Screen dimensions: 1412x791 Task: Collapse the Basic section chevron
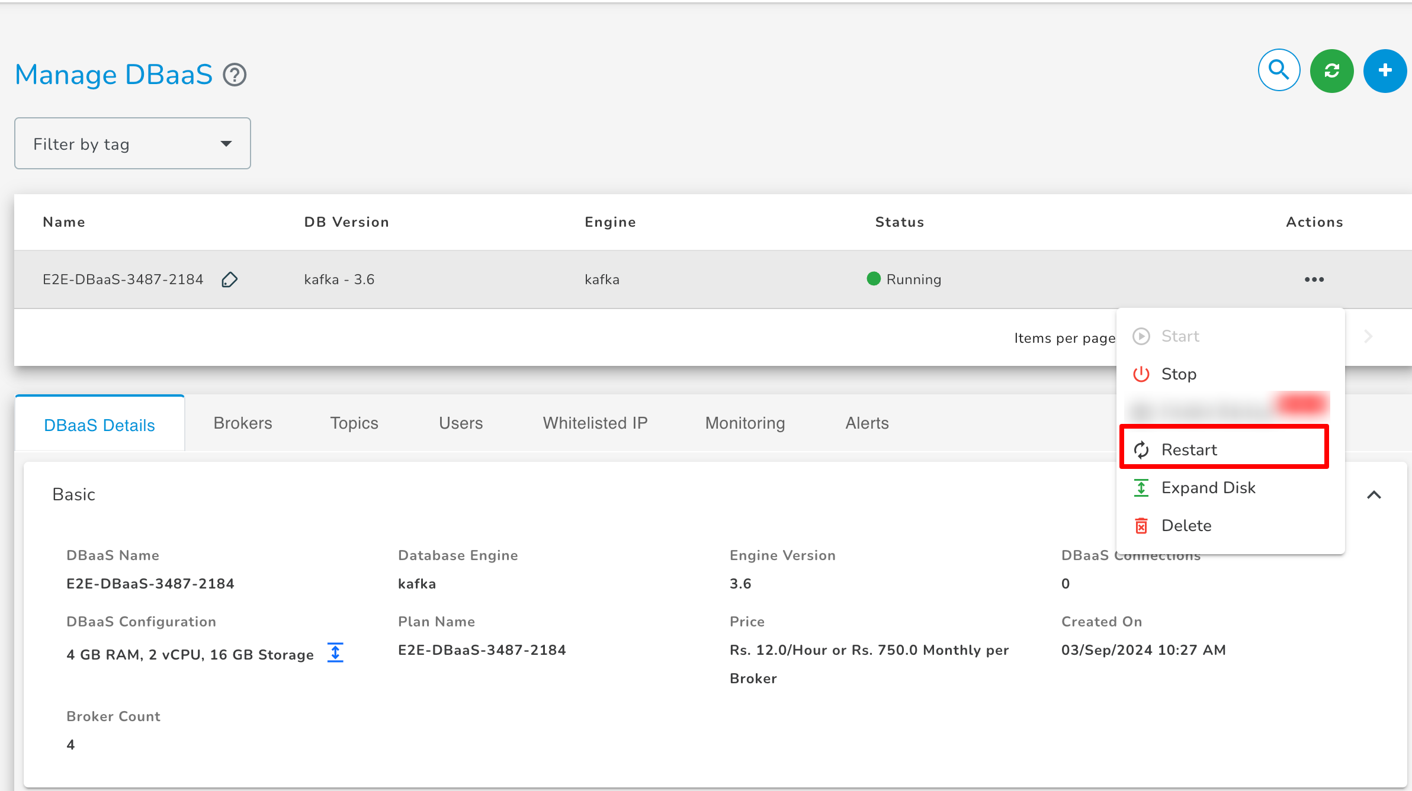1374,495
